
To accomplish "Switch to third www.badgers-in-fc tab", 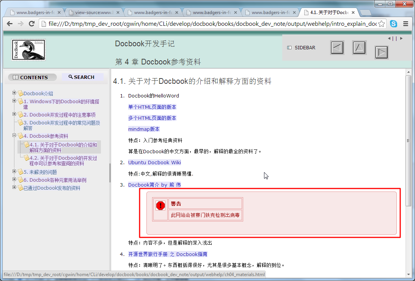I will pos(153,13).
